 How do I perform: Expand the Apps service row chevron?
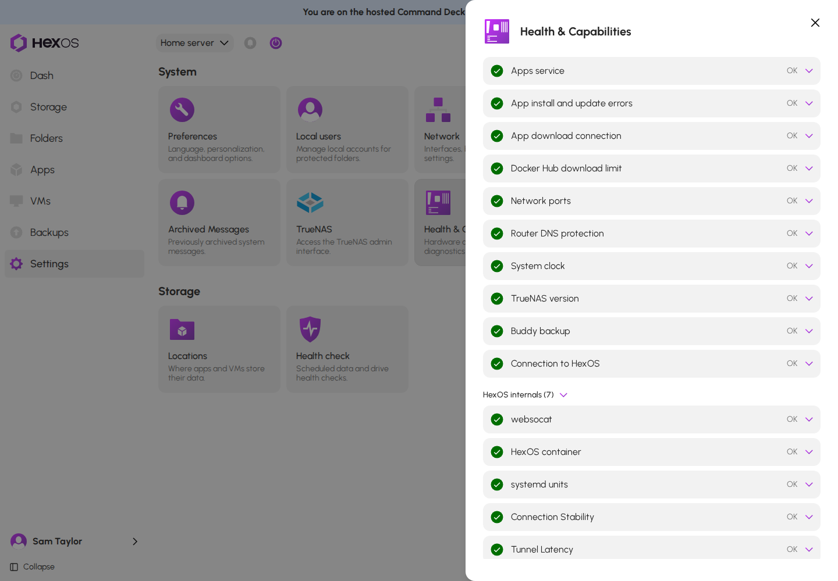809,71
